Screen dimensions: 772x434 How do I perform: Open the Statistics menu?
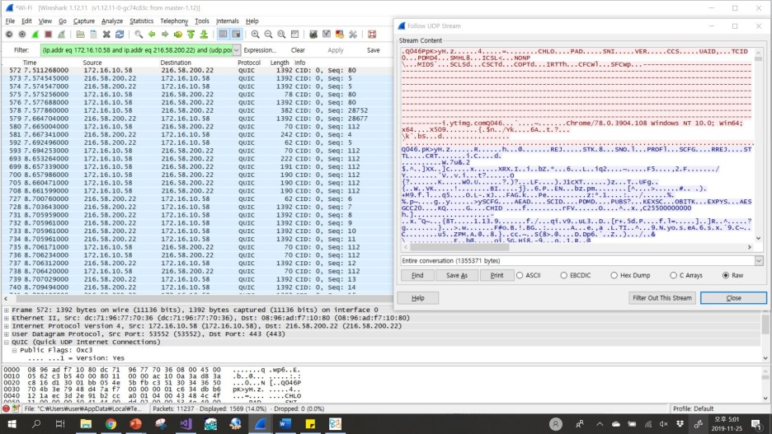(x=141, y=21)
